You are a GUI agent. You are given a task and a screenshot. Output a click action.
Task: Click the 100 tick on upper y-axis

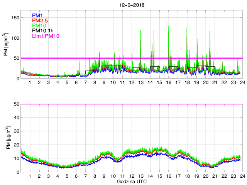coord(15,38)
